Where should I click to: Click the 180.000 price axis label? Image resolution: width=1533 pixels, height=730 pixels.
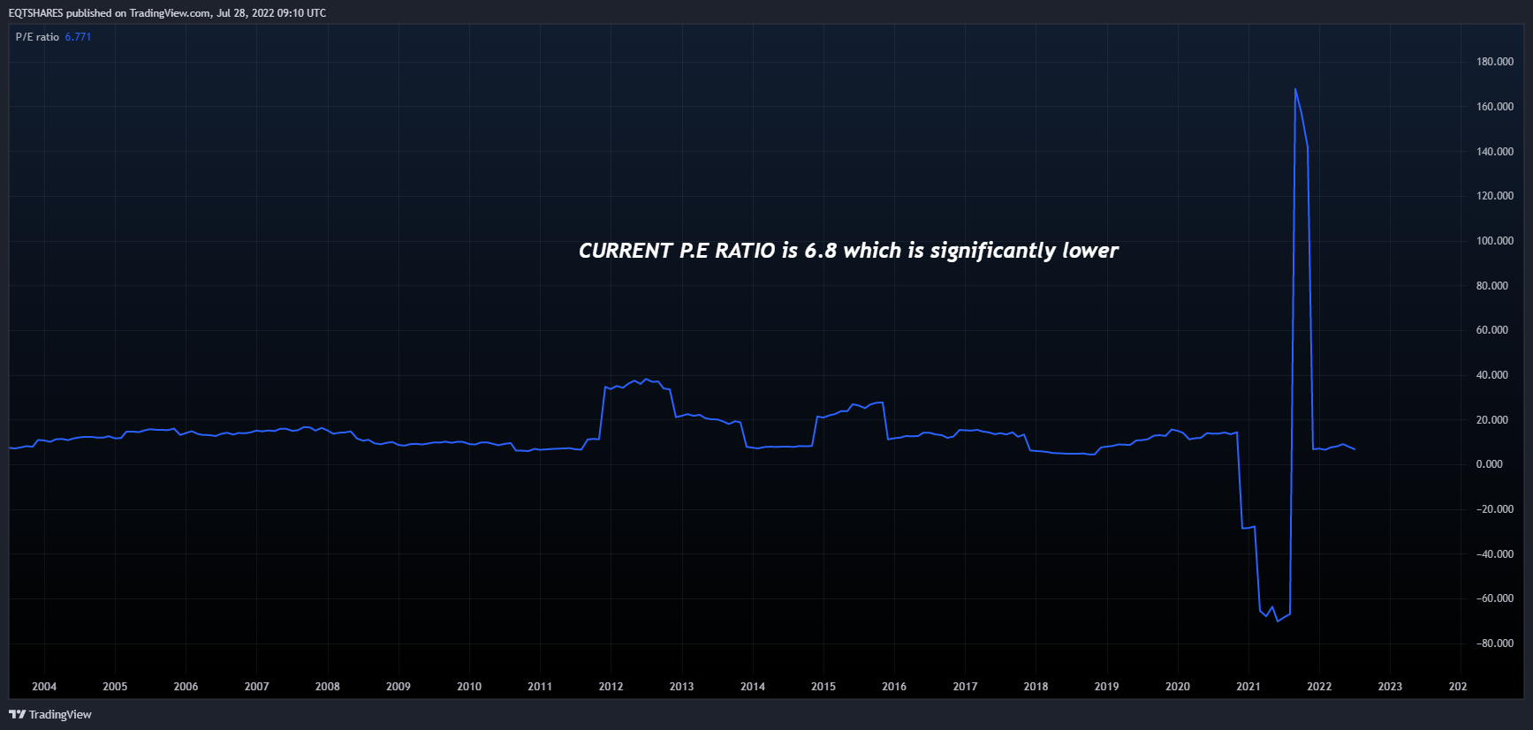(1495, 62)
